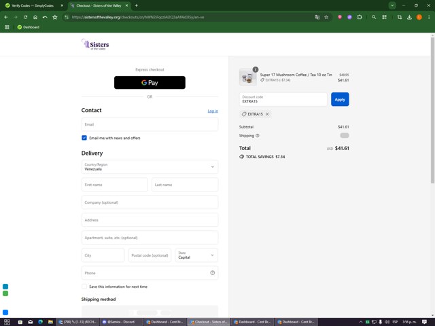Screen dimensions: 435x326
Task: Switch to Verify Codes SimplyCodes tab
Action: coord(33,5)
